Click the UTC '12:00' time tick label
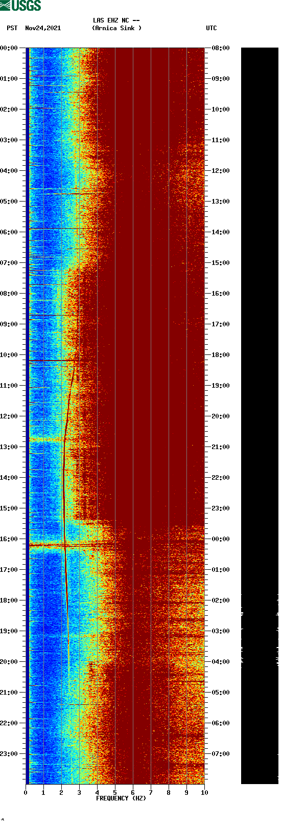 click(x=221, y=171)
